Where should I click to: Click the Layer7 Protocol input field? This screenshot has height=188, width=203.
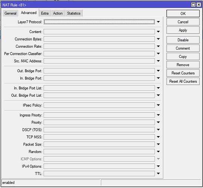tap(99, 22)
